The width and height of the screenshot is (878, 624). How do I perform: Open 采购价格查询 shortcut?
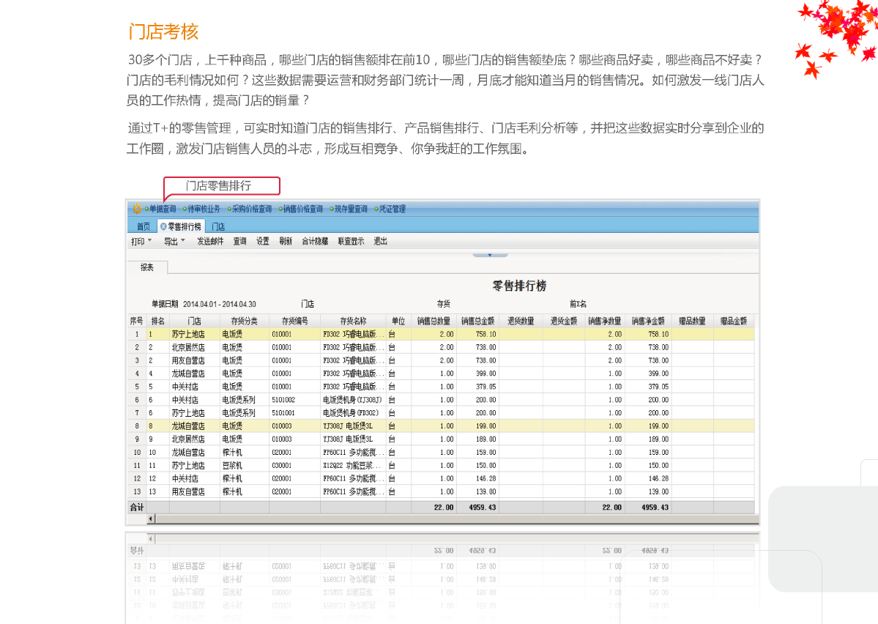pyautogui.click(x=251, y=209)
